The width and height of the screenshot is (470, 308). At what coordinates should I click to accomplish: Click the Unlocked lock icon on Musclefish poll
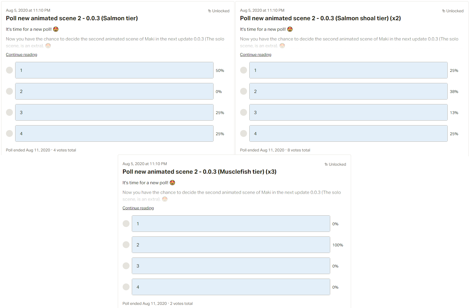[326, 165]
